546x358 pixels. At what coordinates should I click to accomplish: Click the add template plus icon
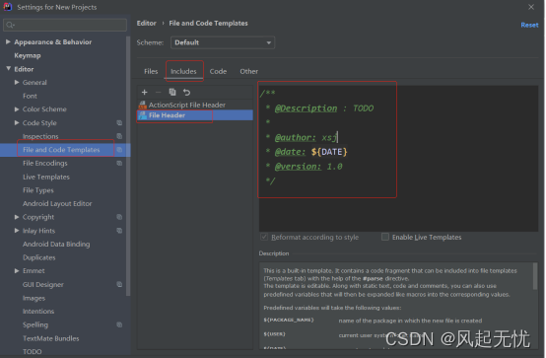(145, 92)
